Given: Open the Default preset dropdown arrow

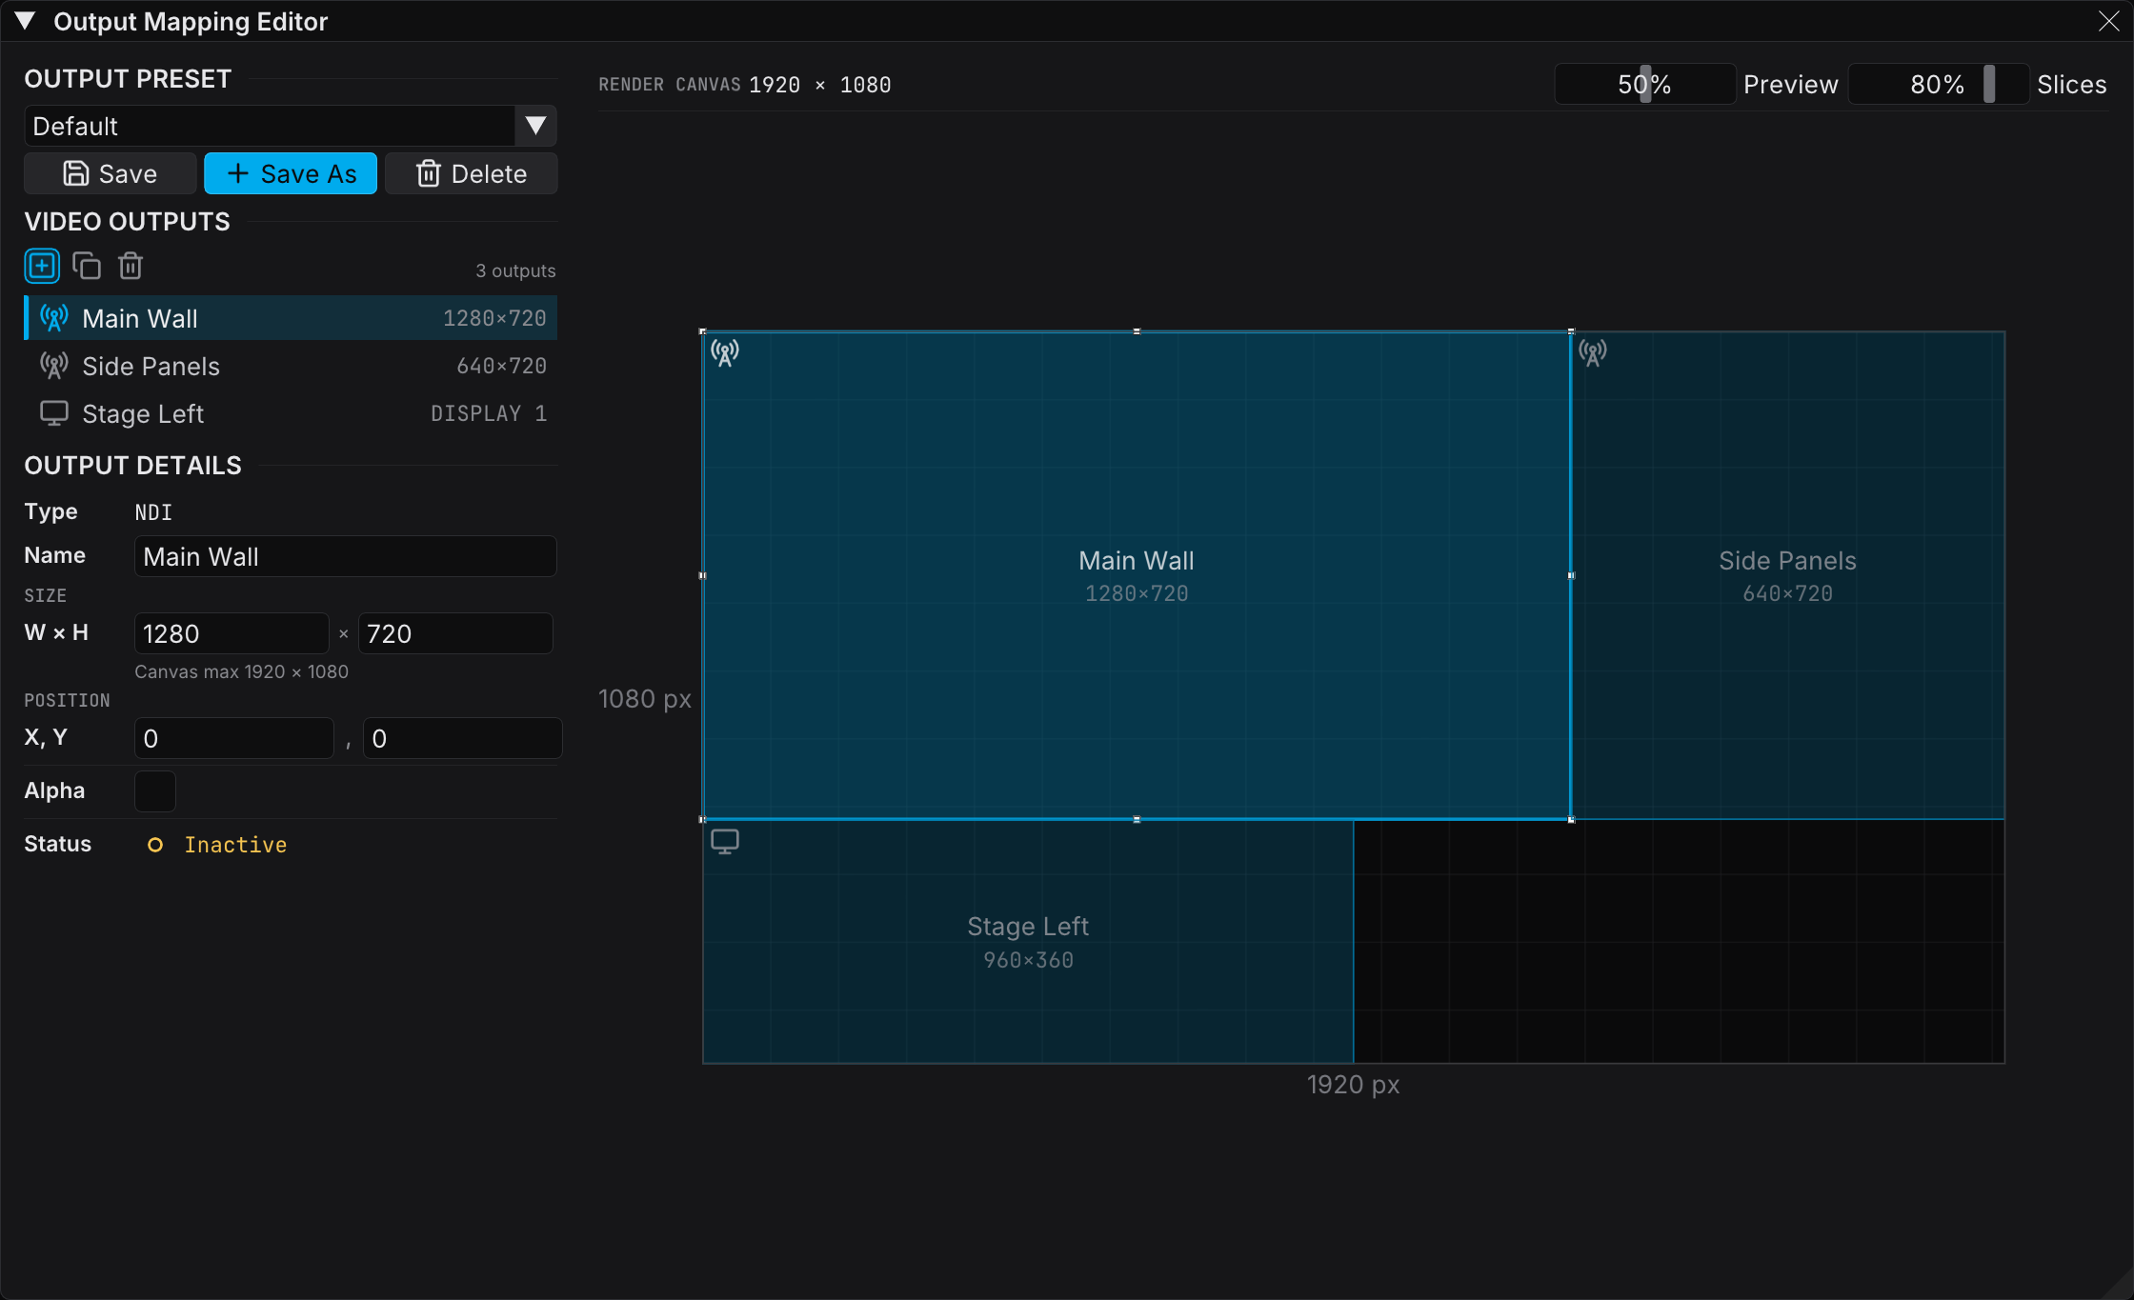Looking at the screenshot, I should point(535,126).
